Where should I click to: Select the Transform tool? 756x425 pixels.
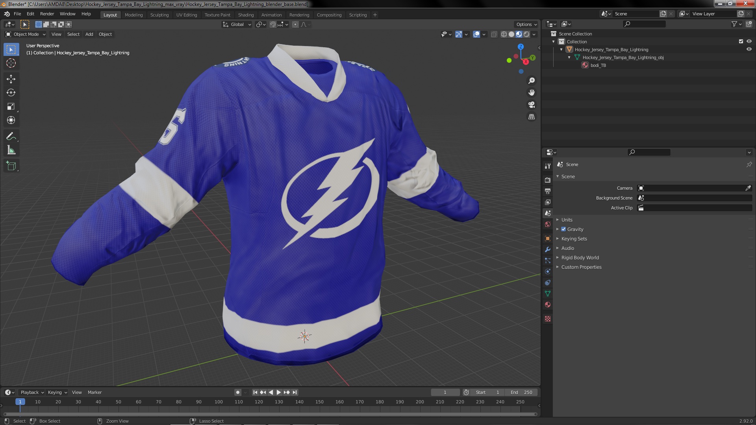point(11,120)
